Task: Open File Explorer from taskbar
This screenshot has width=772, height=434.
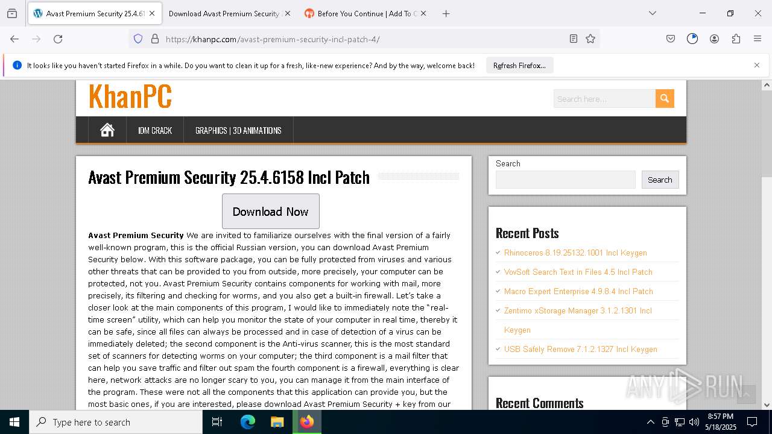Action: (x=277, y=422)
